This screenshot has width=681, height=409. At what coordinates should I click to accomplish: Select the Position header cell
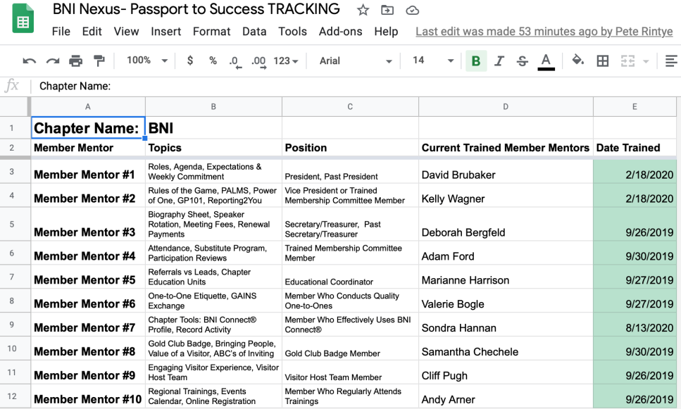[350, 148]
